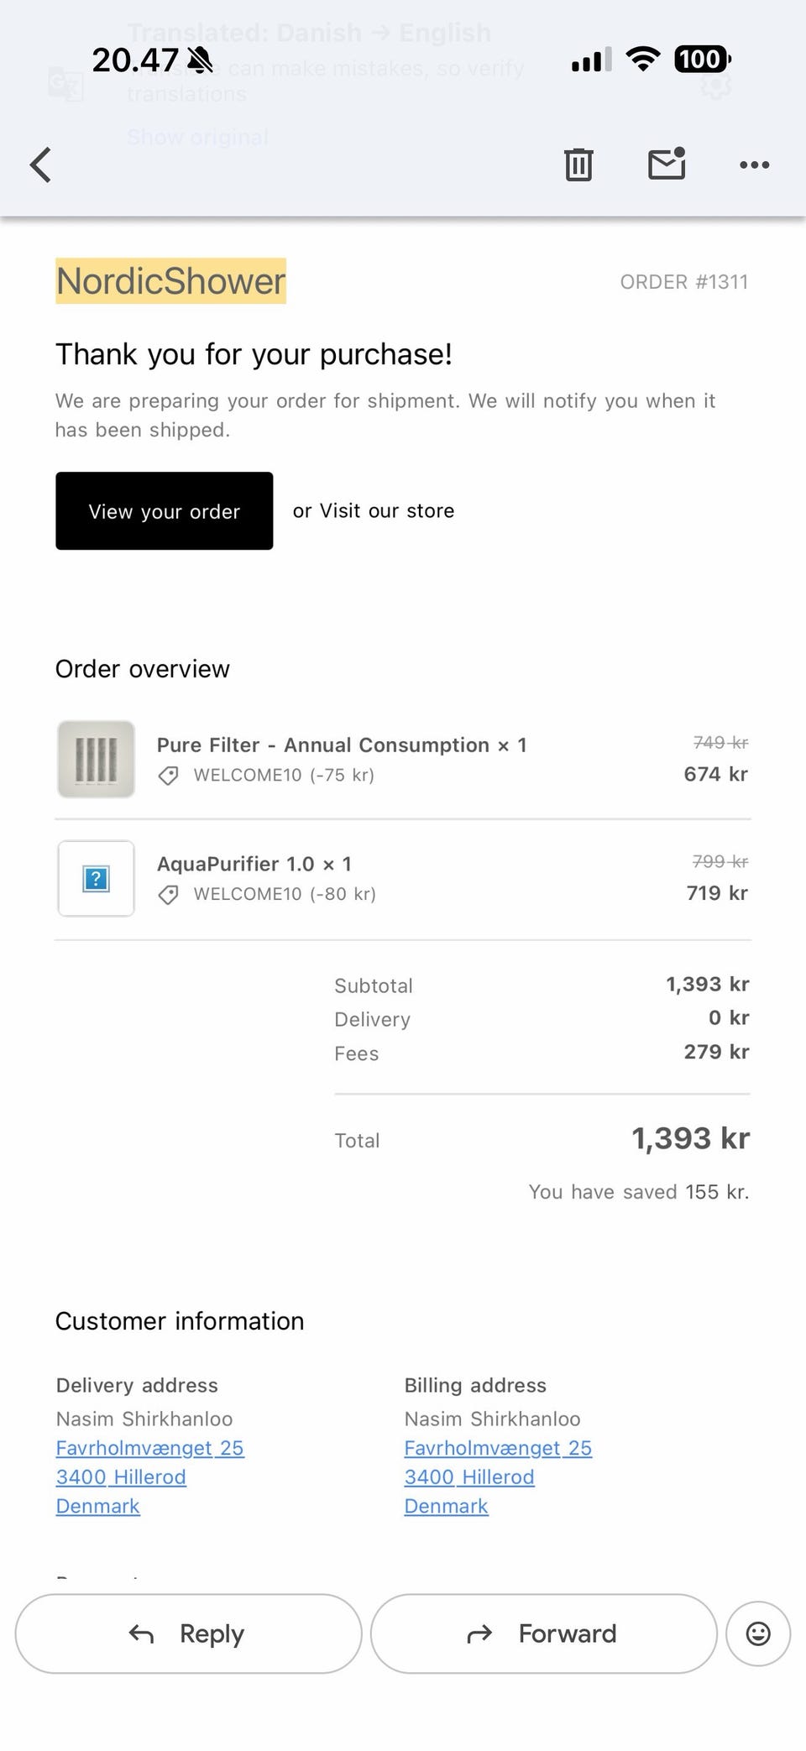
Task: Open billing address 3400 Hillerod link
Action: 468,1477
